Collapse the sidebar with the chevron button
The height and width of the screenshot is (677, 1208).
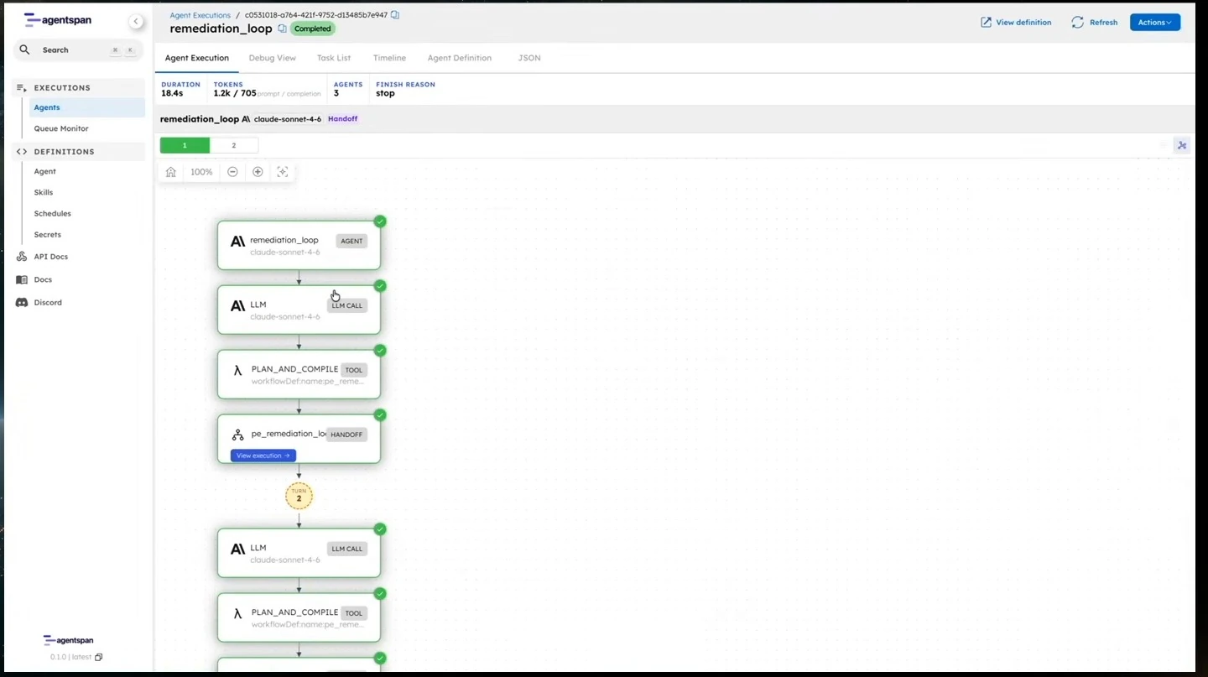[136, 22]
